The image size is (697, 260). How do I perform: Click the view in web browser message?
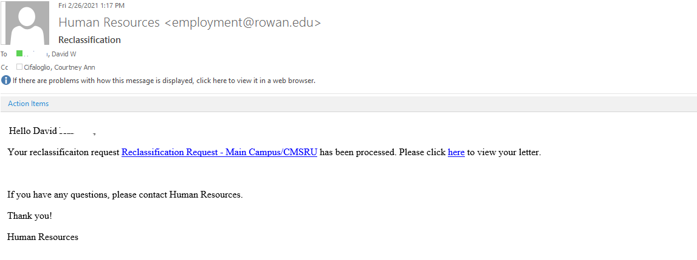(x=164, y=80)
